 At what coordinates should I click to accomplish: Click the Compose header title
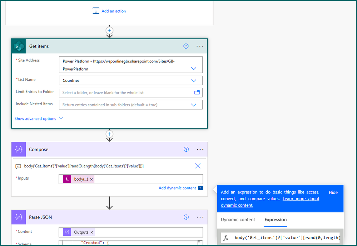39,150
